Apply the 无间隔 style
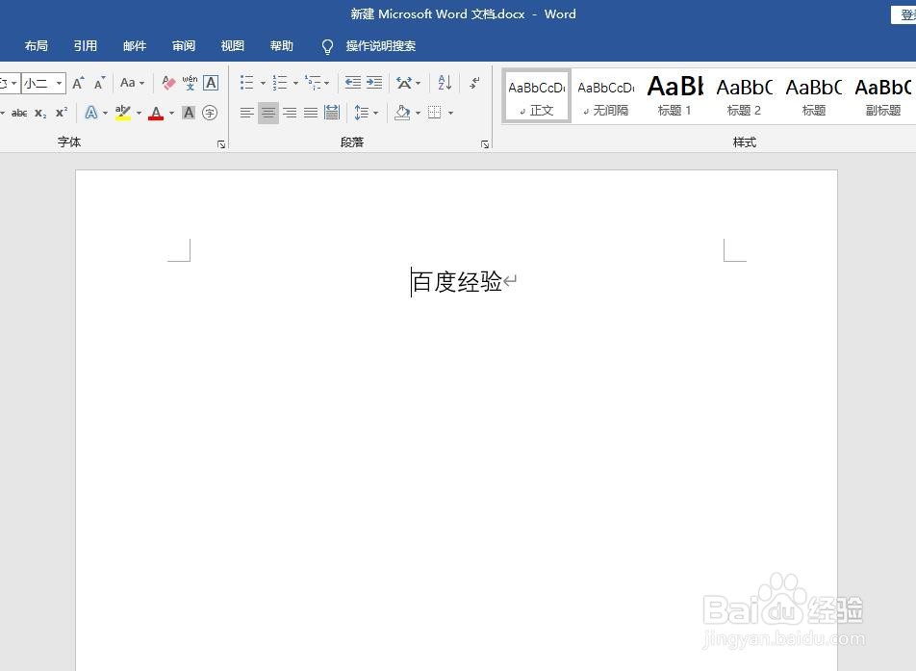Screen dimensions: 916x671 tap(606, 96)
